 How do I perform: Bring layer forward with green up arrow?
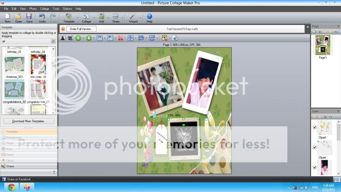pos(78,38)
